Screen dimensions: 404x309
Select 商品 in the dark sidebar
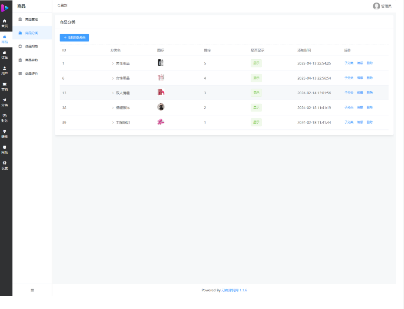click(5, 39)
